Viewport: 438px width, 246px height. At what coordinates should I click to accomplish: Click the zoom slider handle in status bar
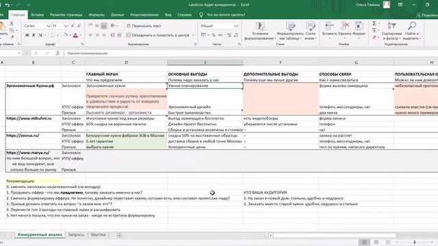(x=415, y=243)
